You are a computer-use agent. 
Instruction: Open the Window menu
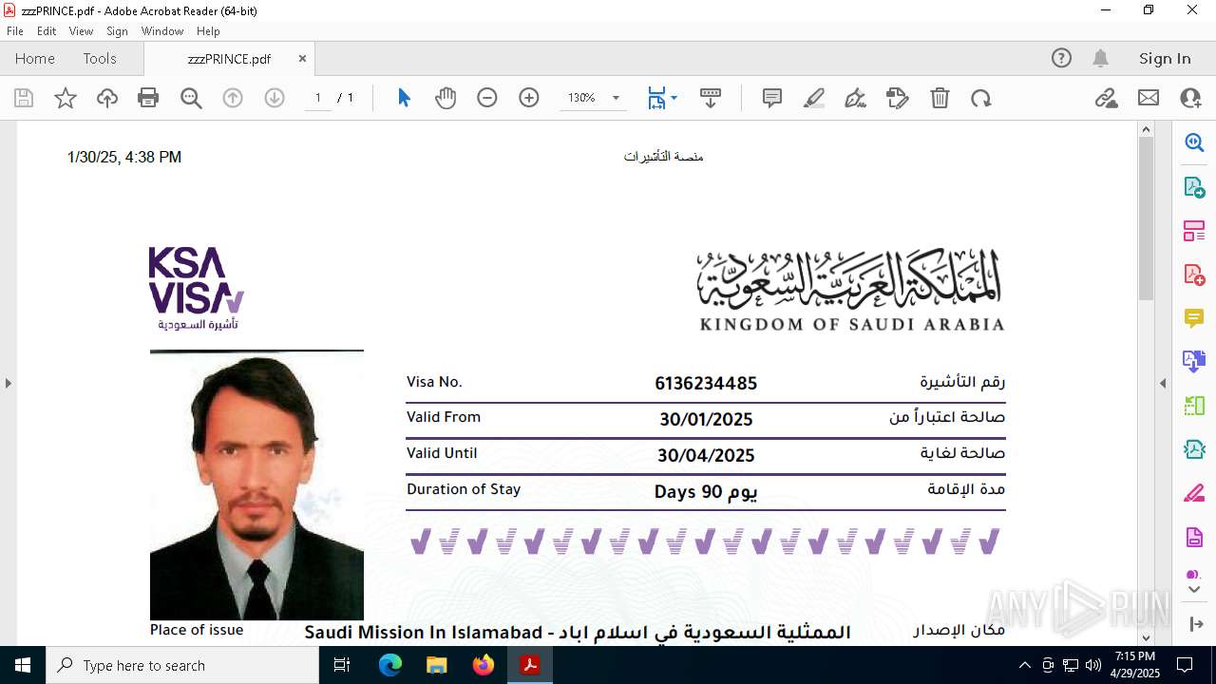[162, 31]
